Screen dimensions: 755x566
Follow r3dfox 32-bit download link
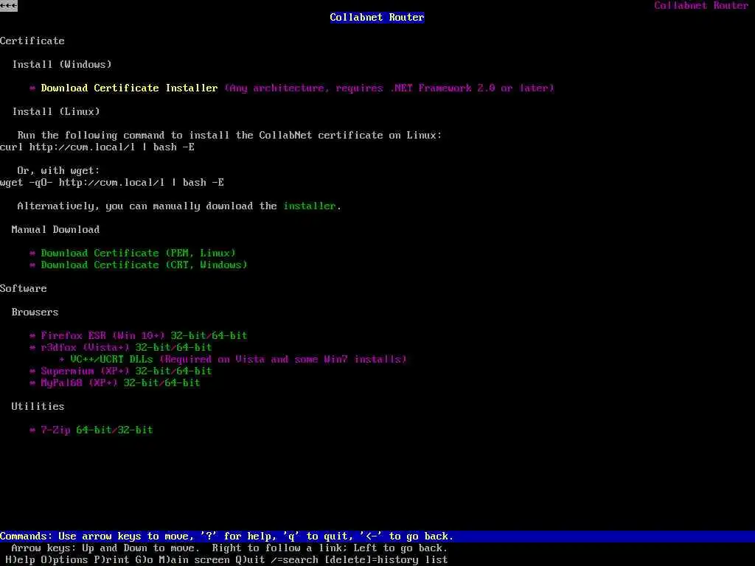153,348
